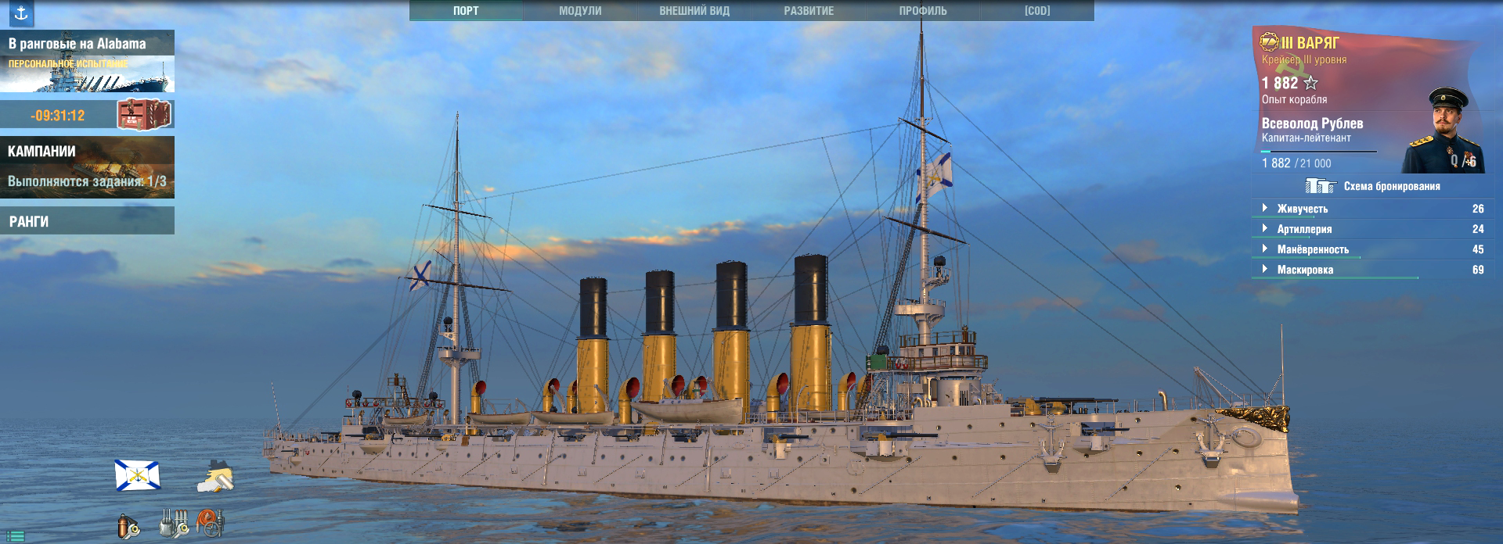Switch to the МОДУЛИ tab

580,11
